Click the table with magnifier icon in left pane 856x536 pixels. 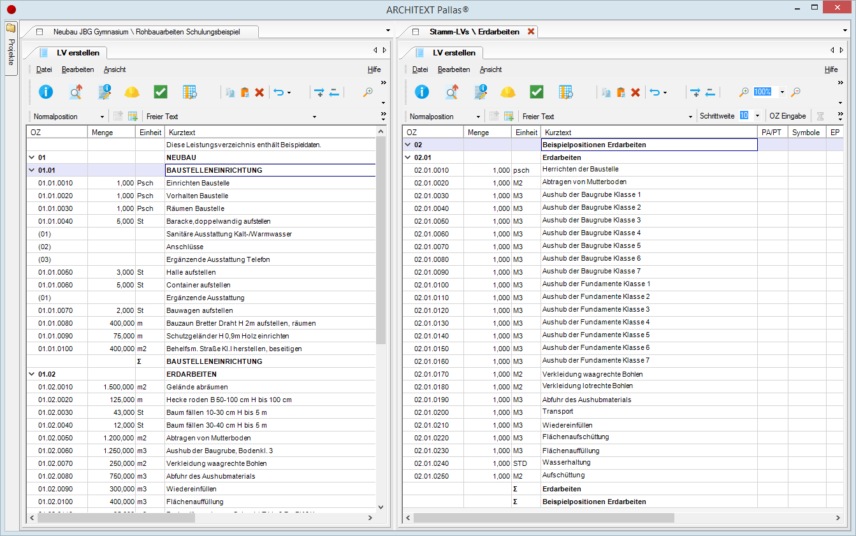coord(189,92)
